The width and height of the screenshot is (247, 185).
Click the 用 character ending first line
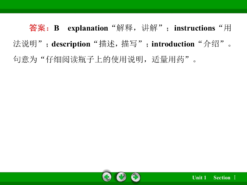pos(227,28)
